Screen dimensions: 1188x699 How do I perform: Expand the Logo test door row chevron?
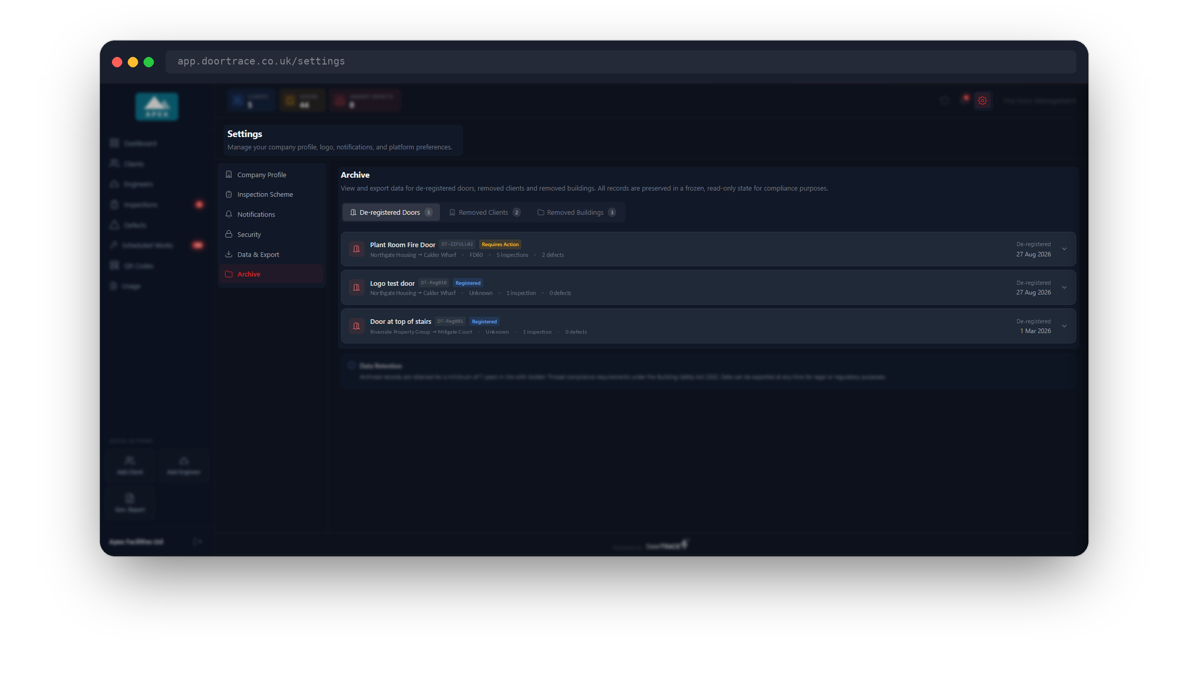[x=1064, y=288]
